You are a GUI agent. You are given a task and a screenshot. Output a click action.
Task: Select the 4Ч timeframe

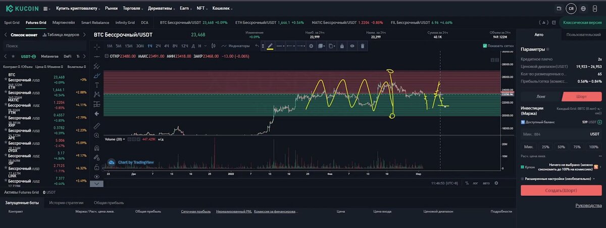pos(167,46)
